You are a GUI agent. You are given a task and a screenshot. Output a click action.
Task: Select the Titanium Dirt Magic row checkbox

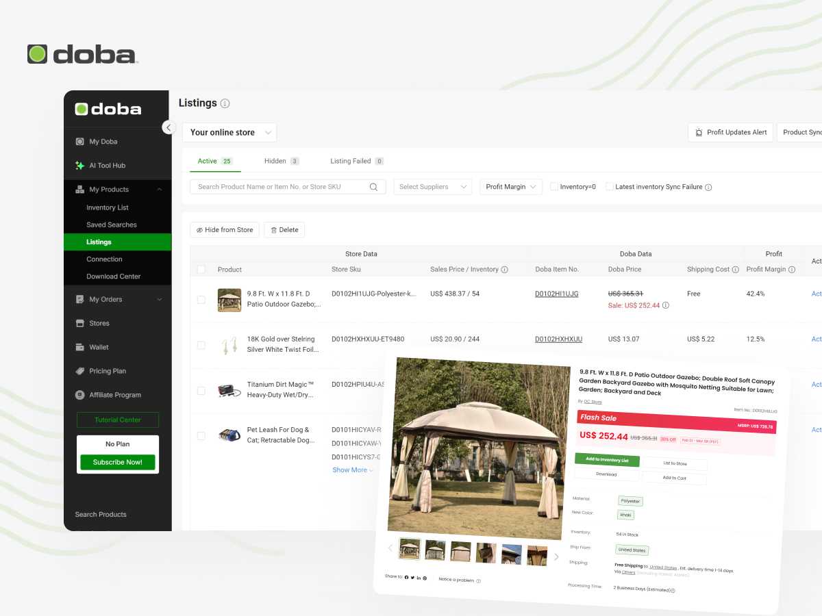pyautogui.click(x=201, y=390)
